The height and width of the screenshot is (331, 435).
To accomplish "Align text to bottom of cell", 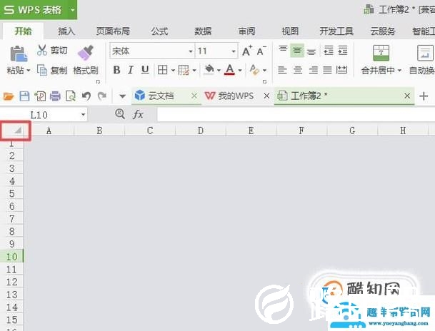I will 311,51.
